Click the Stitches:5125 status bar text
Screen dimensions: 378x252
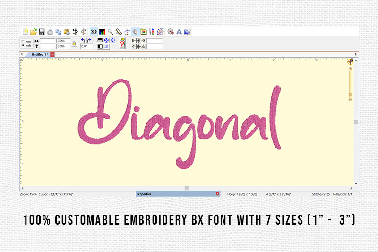pyautogui.click(x=321, y=194)
